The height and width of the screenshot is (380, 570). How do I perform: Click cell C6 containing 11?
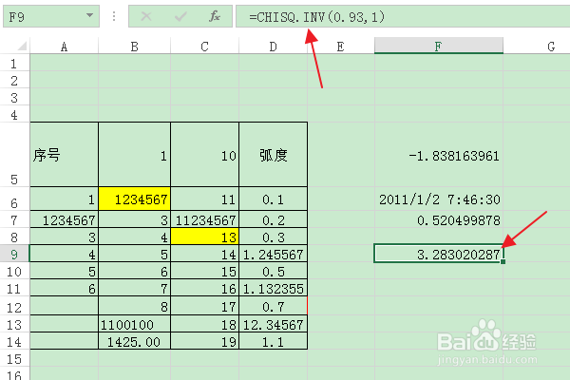204,199
